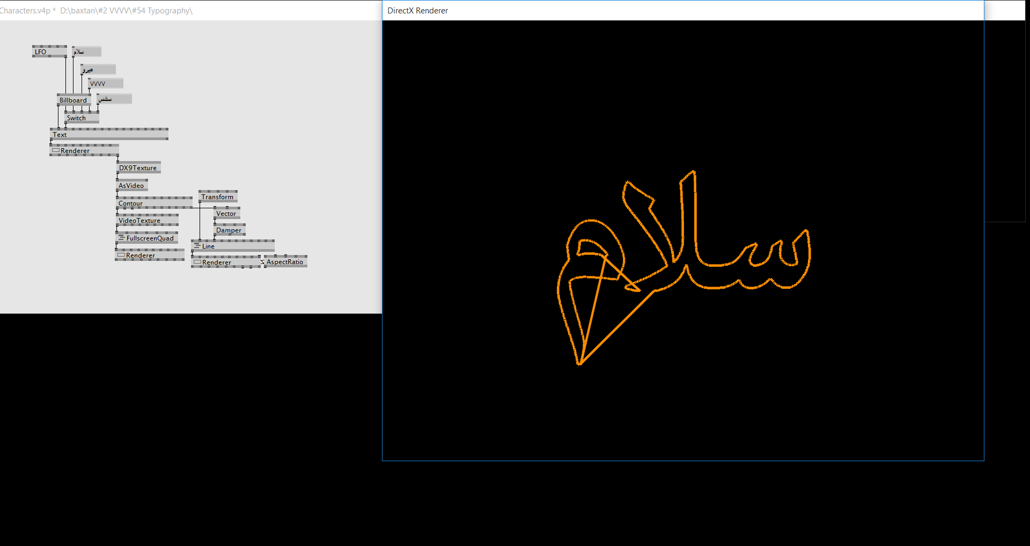Viewport: 1030px width, 546px height.
Task: Click the Vector node
Action: 226,214
